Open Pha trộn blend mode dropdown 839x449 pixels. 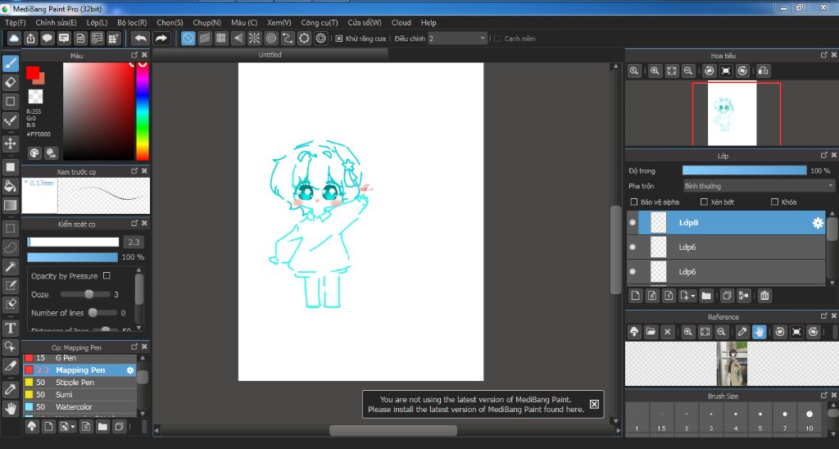pos(759,186)
